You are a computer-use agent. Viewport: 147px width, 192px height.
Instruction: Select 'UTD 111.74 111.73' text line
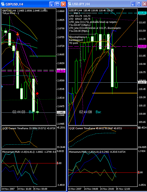coord(80,16)
